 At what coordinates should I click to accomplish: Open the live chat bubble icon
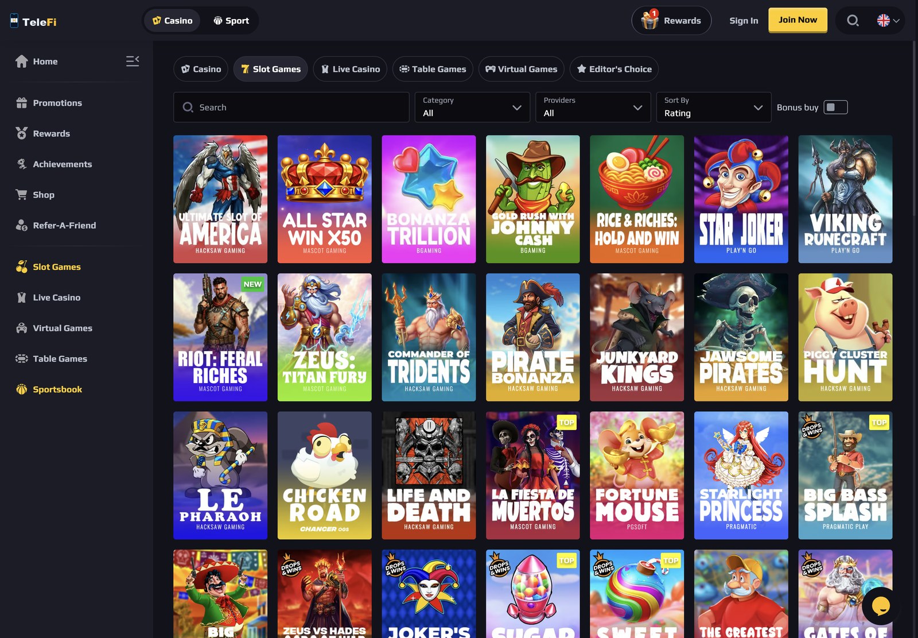881,606
